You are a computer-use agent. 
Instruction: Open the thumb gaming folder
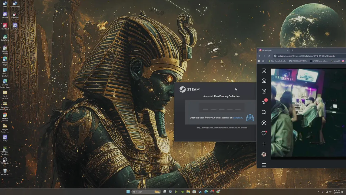pos(5,95)
